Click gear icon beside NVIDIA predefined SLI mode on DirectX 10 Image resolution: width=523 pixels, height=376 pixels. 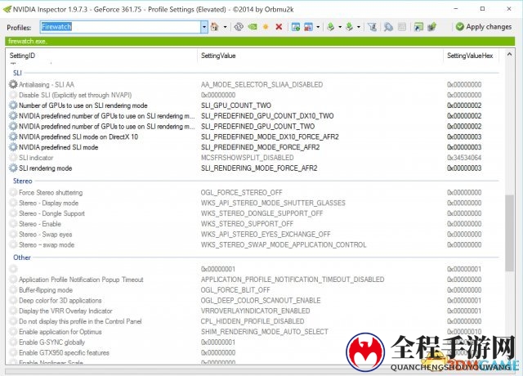[13, 137]
